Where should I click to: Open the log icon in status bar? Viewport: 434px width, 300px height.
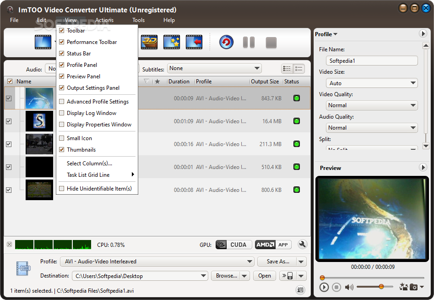(300, 290)
